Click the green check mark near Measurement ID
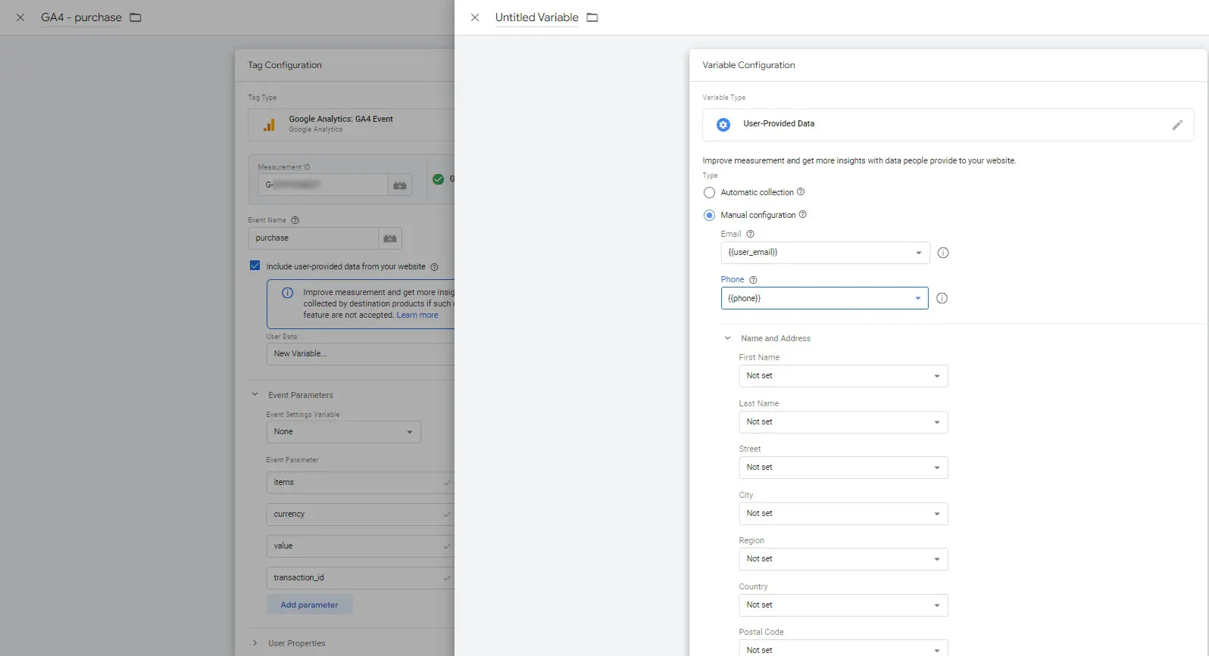 point(438,179)
